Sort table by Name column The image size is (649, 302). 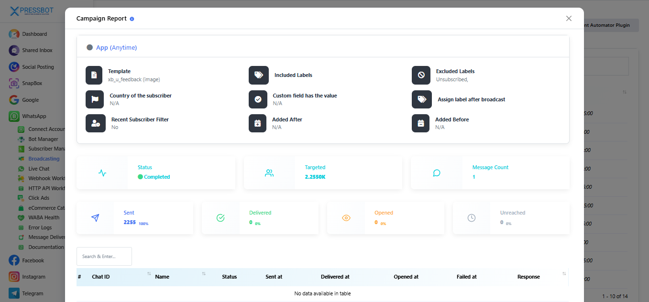point(204,274)
